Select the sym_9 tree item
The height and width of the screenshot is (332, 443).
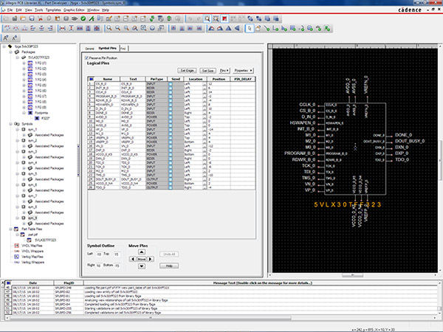coord(32,218)
